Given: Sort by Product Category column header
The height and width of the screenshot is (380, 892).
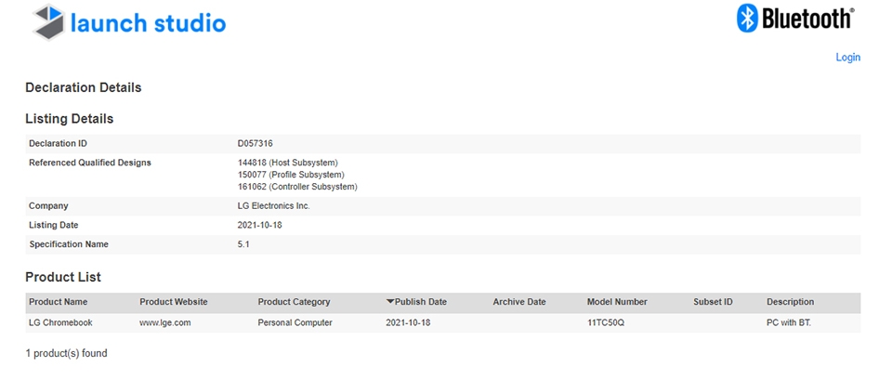Looking at the screenshot, I should (x=294, y=302).
